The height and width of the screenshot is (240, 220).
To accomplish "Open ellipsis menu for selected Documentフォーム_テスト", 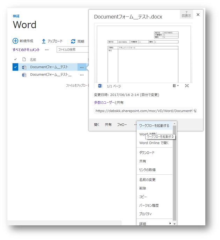I will coord(82,67).
